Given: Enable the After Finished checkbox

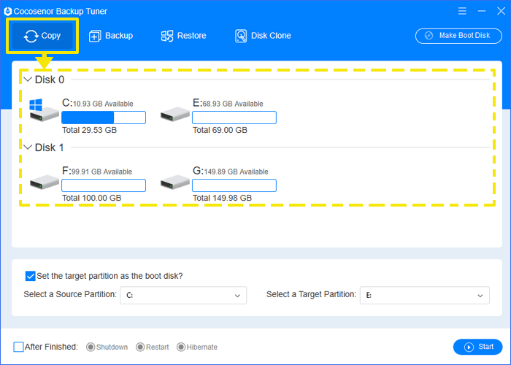Looking at the screenshot, I should click(18, 347).
